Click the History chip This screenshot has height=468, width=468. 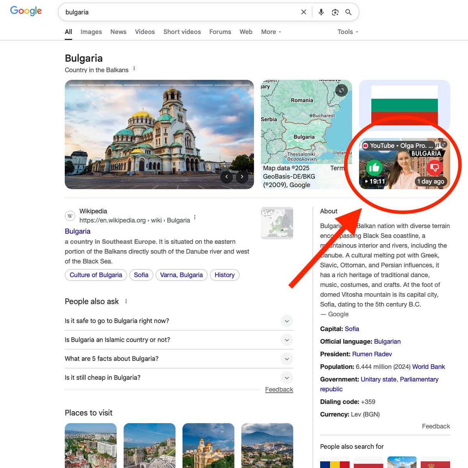pos(225,275)
